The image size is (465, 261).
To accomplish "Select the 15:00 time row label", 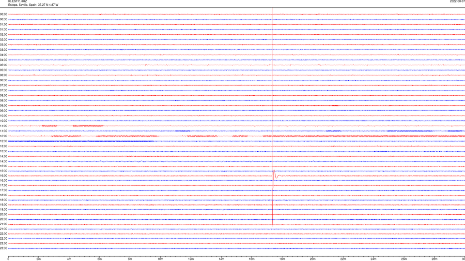I will point(3,166).
